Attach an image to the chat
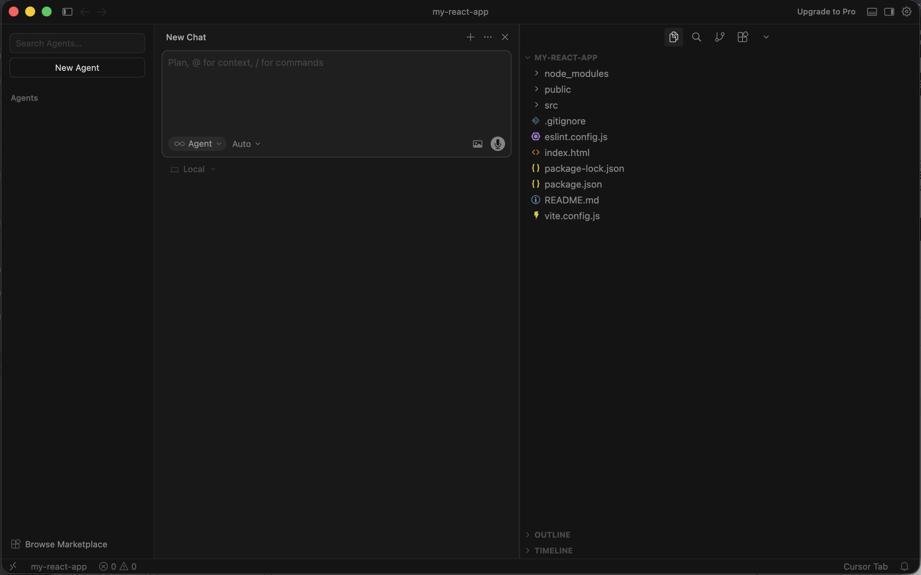The image size is (921, 575). pos(477,144)
